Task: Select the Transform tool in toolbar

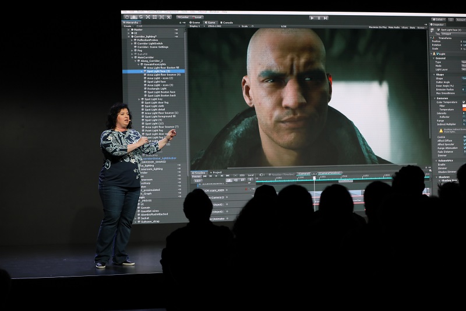Action: (161, 17)
